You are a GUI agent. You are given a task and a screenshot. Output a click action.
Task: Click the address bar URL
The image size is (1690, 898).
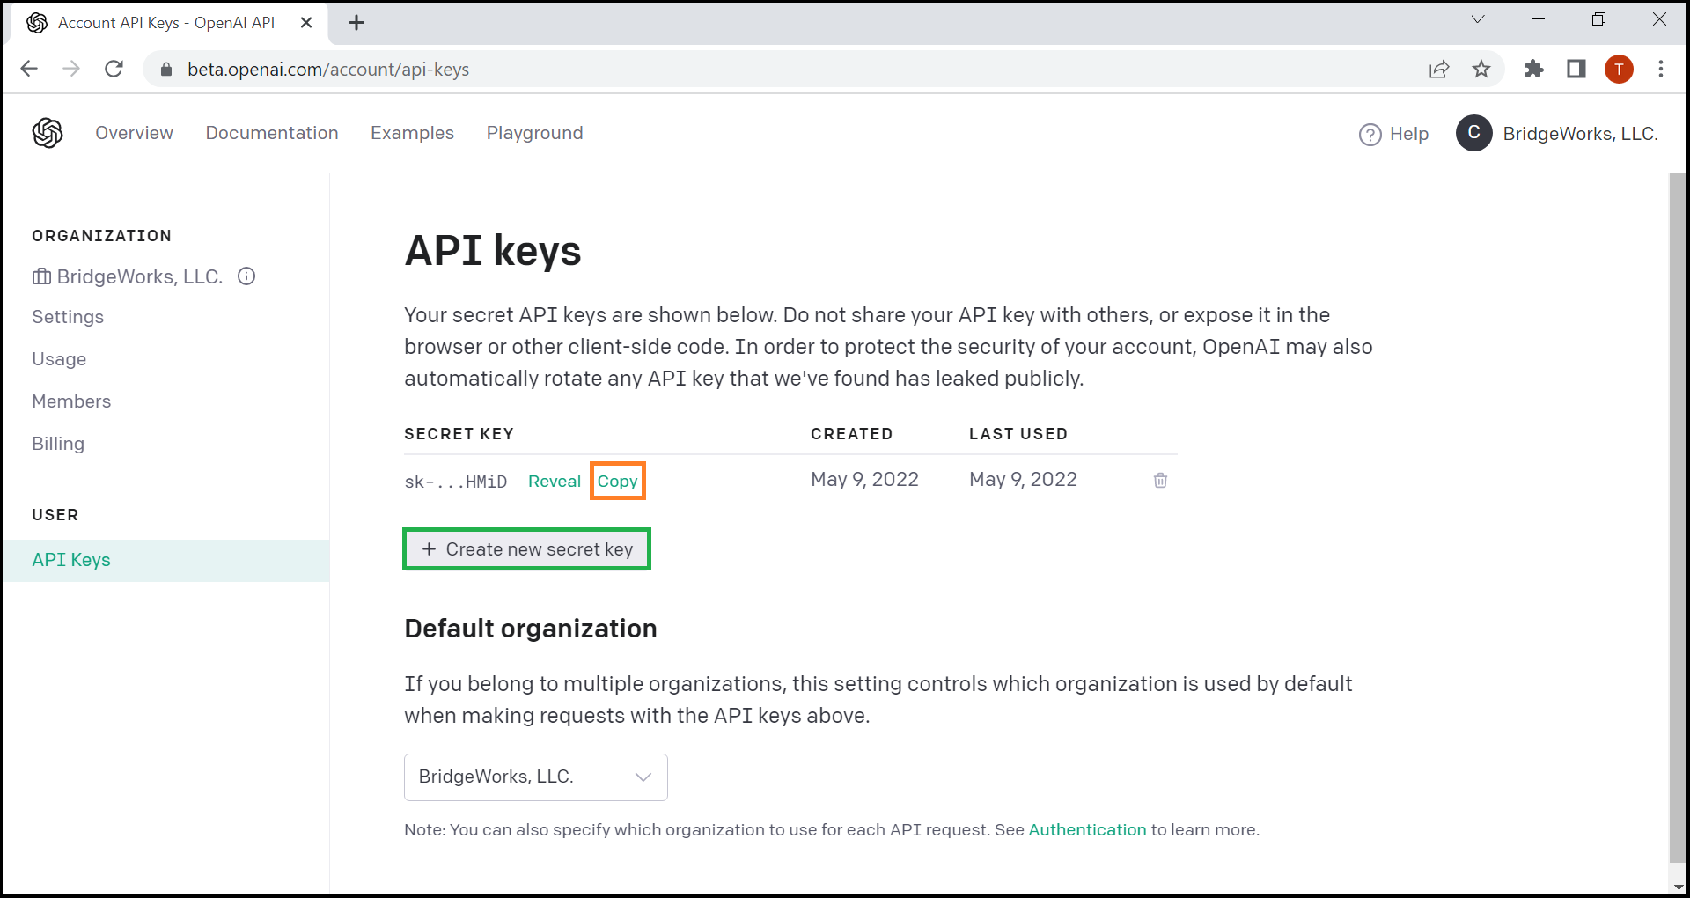[x=327, y=69]
